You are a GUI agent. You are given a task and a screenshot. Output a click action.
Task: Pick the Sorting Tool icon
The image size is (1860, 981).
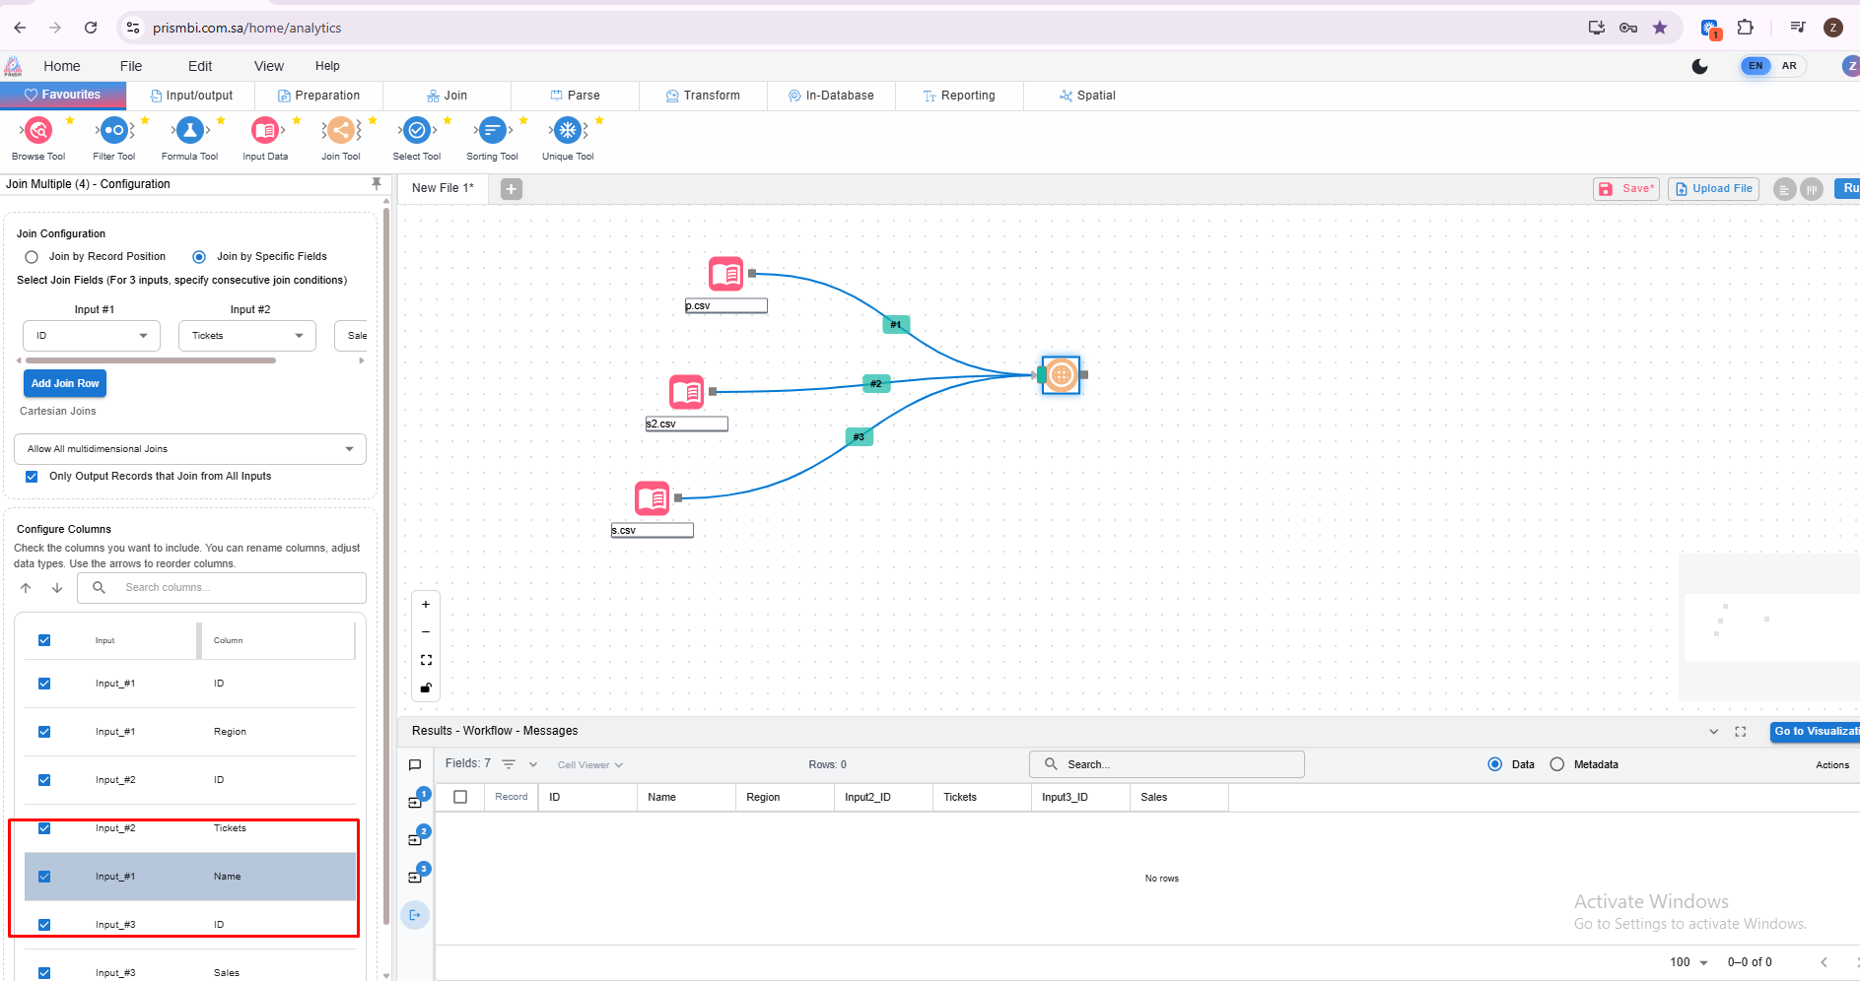tap(492, 131)
